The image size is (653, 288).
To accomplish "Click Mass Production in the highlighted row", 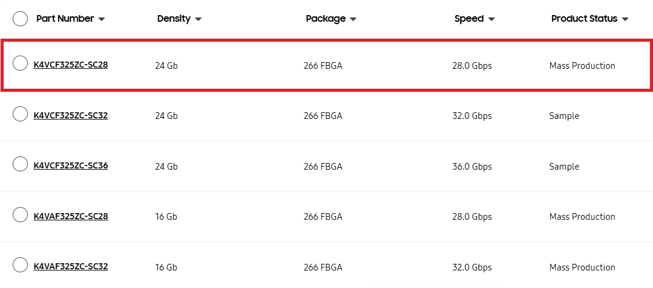I will point(582,66).
